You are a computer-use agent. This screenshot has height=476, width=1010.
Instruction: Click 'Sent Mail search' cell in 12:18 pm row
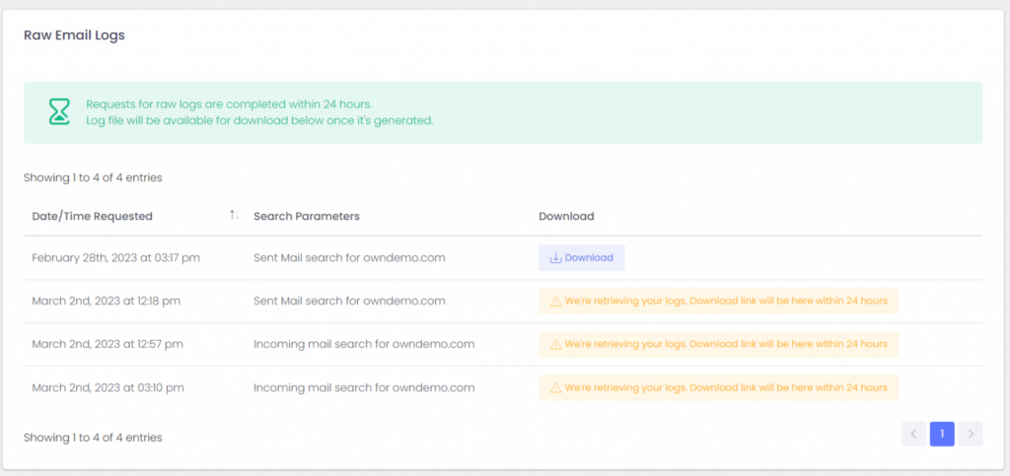click(349, 301)
